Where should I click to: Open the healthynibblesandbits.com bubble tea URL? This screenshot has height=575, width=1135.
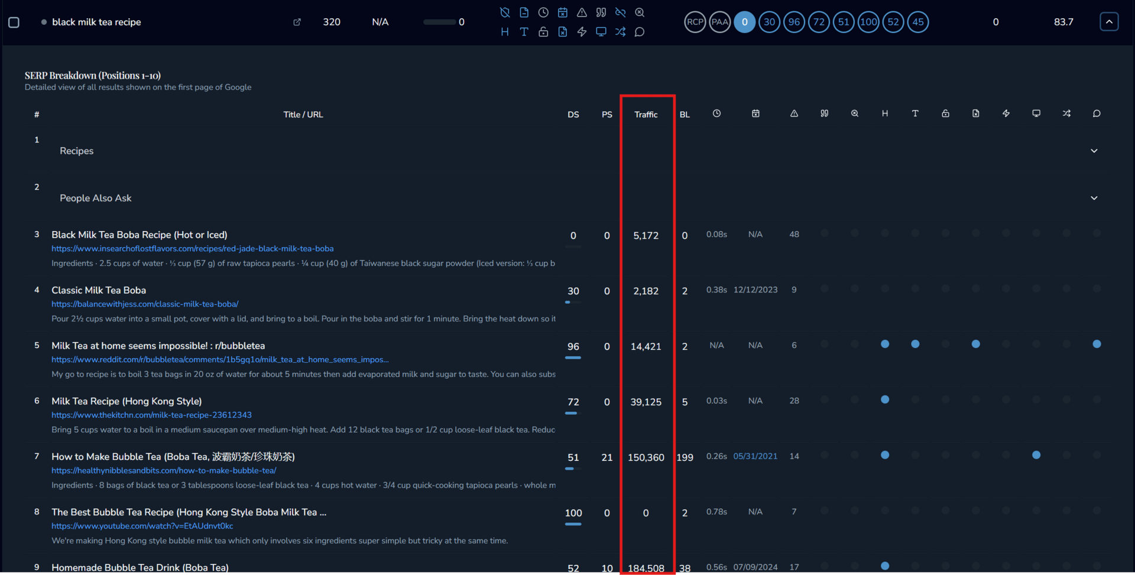[164, 471]
